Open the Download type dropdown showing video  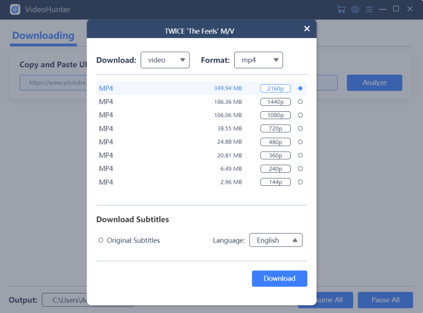165,60
